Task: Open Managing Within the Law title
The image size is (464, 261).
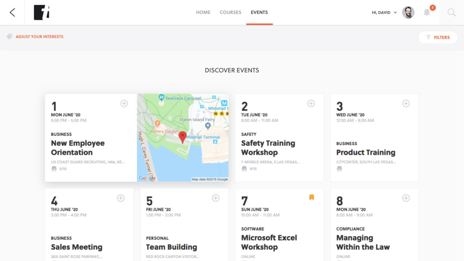Action: tap(363, 242)
